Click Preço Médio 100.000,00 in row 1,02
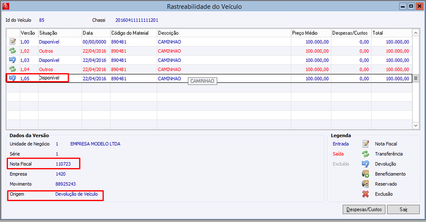The width and height of the screenshot is (426, 222). click(x=317, y=51)
